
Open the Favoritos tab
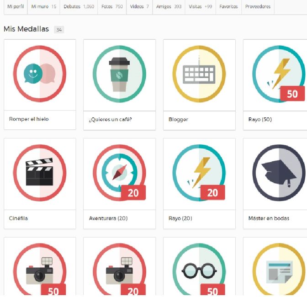click(228, 7)
